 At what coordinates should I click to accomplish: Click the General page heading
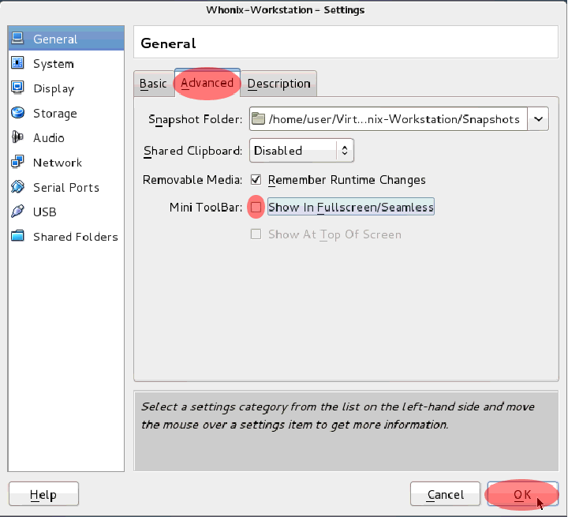[168, 43]
